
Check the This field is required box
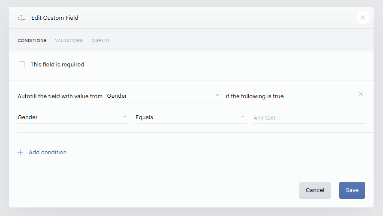(22, 64)
